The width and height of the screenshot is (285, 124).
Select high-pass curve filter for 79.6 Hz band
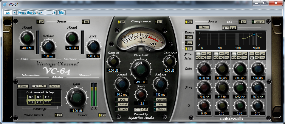pos(204,54)
